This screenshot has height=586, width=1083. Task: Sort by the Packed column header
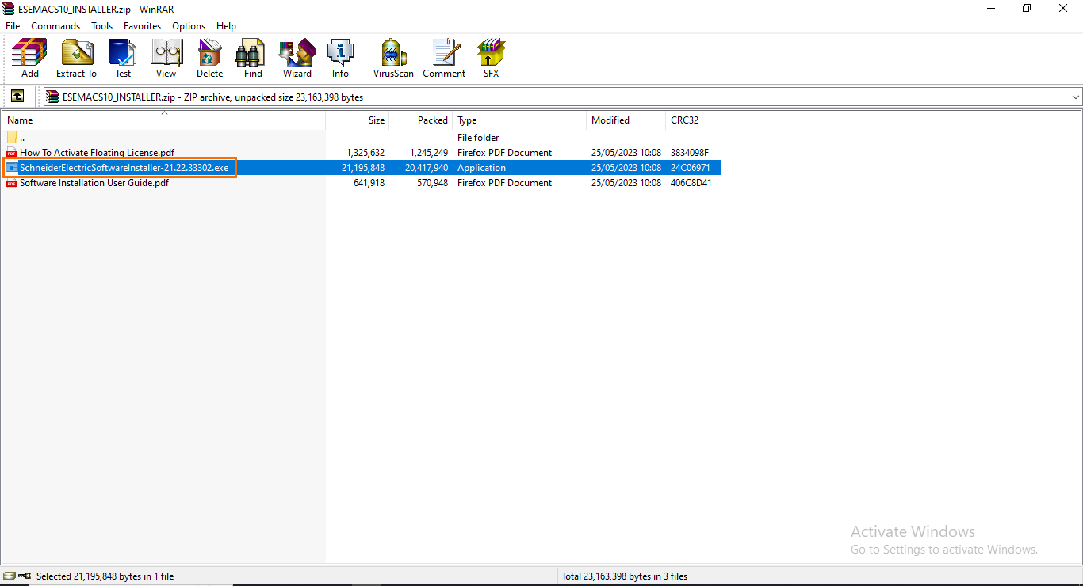[x=421, y=120]
